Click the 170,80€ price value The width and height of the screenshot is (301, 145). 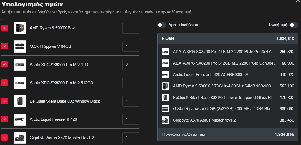287,97
